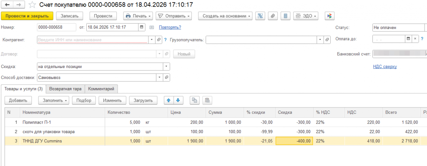Click the Всего column header
This screenshot has width=427, height=166.
pyautogui.click(x=401, y=112)
